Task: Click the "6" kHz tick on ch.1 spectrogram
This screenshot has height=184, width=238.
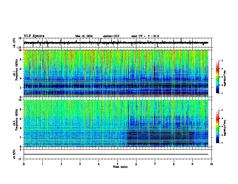Action: click(x=21, y=69)
